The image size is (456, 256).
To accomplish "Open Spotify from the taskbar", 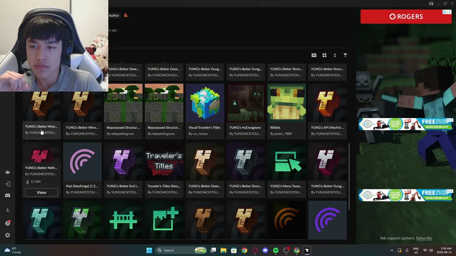I will tap(276, 250).
